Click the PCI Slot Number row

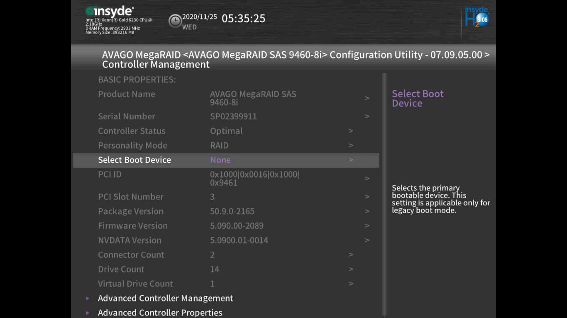pos(131,197)
